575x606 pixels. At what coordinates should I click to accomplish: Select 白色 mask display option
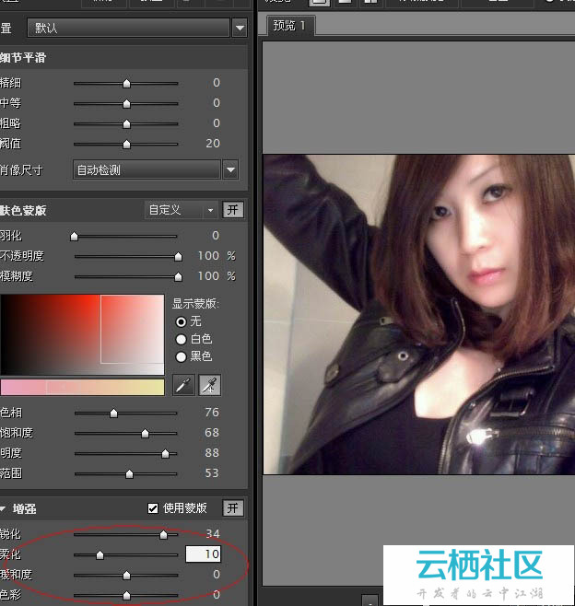click(x=181, y=339)
